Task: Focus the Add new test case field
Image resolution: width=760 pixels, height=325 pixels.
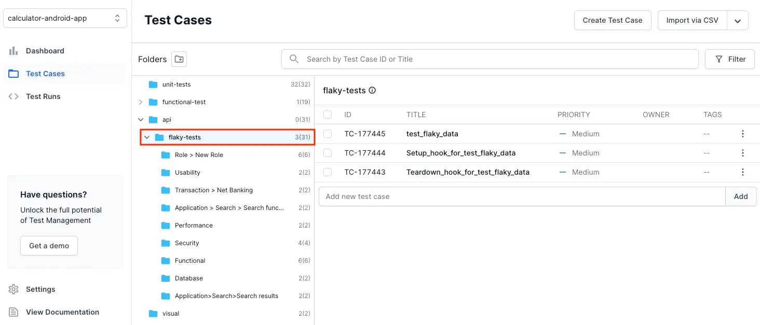Action: (522, 196)
